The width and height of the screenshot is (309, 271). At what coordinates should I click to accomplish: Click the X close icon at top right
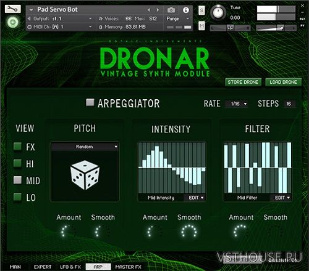pyautogui.click(x=302, y=6)
